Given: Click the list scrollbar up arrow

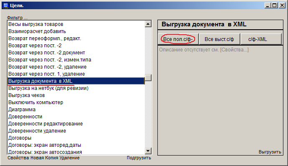Looking at the screenshot, I should [x=148, y=24].
